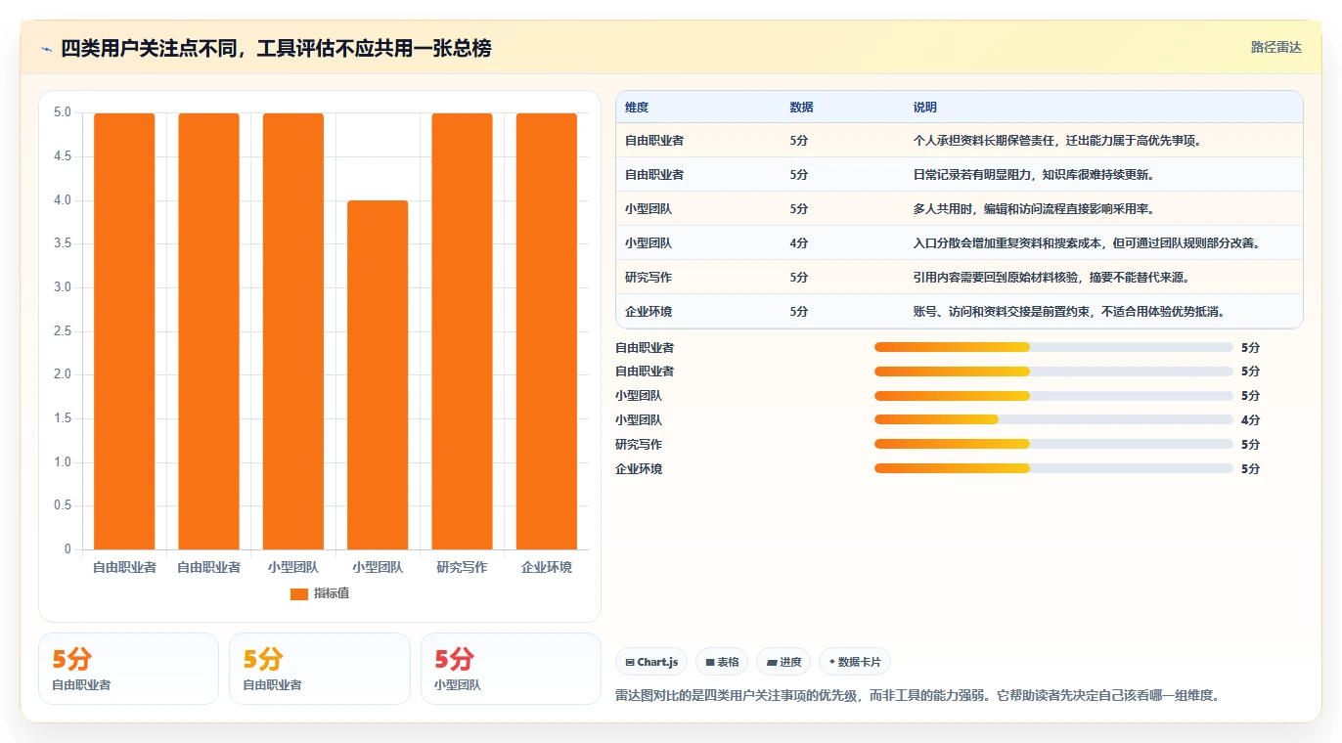The width and height of the screenshot is (1342, 743).
Task: Click the 5.0 y-axis tick label
Action: click(x=63, y=112)
